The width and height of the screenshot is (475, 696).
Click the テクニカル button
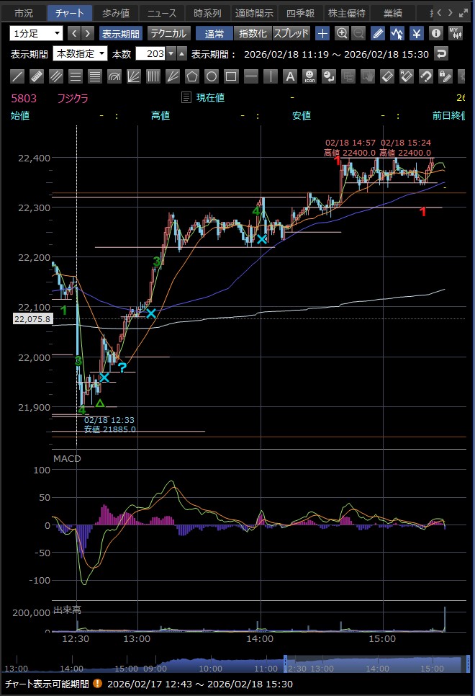click(x=168, y=33)
